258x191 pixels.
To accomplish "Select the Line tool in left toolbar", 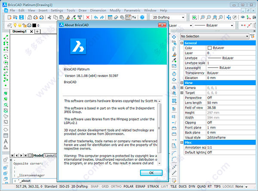I will [6, 37].
